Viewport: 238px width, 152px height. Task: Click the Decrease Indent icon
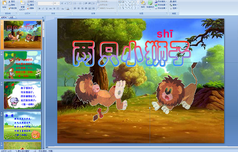pos(86,3)
